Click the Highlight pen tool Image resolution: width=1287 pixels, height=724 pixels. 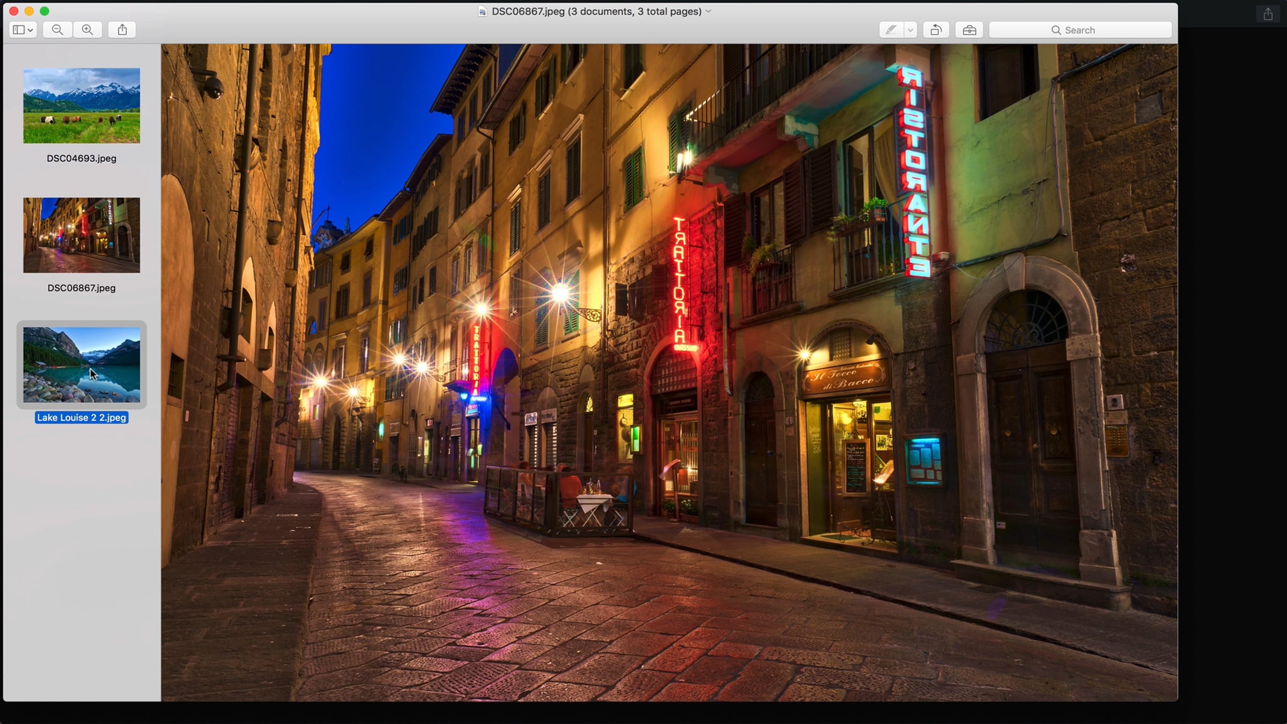[891, 30]
